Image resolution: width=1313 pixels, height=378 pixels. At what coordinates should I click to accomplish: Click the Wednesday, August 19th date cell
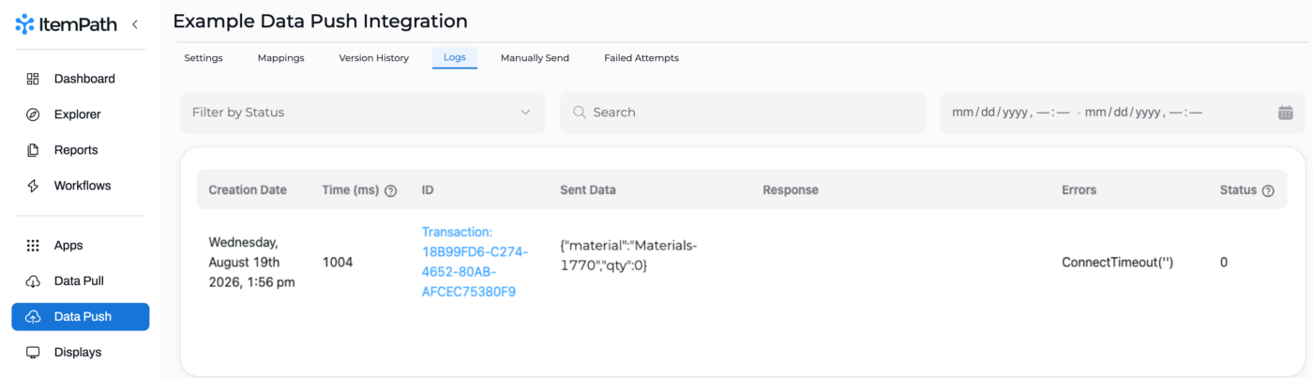(x=252, y=262)
